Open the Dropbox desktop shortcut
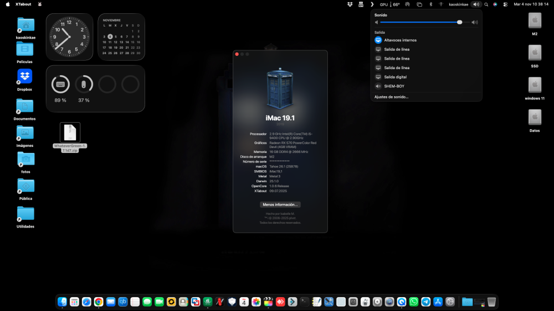 click(25, 76)
